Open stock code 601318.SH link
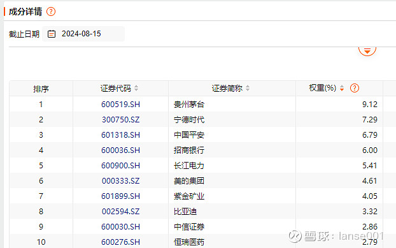The image size is (396, 248). (x=120, y=135)
